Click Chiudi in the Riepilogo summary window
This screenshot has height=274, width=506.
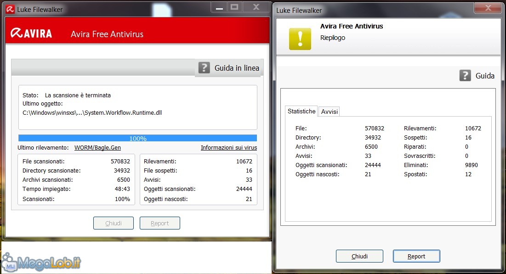359,256
